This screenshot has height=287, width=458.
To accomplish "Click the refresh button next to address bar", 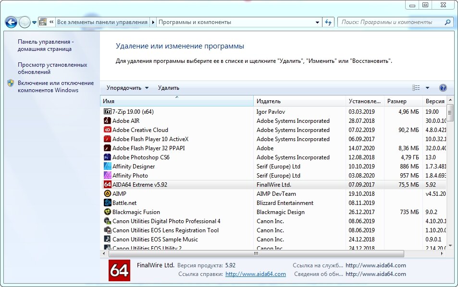I will [x=328, y=22].
